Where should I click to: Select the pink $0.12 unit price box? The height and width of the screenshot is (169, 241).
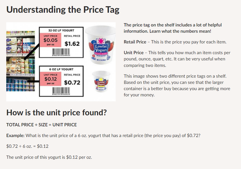pyautogui.click(x=50, y=79)
